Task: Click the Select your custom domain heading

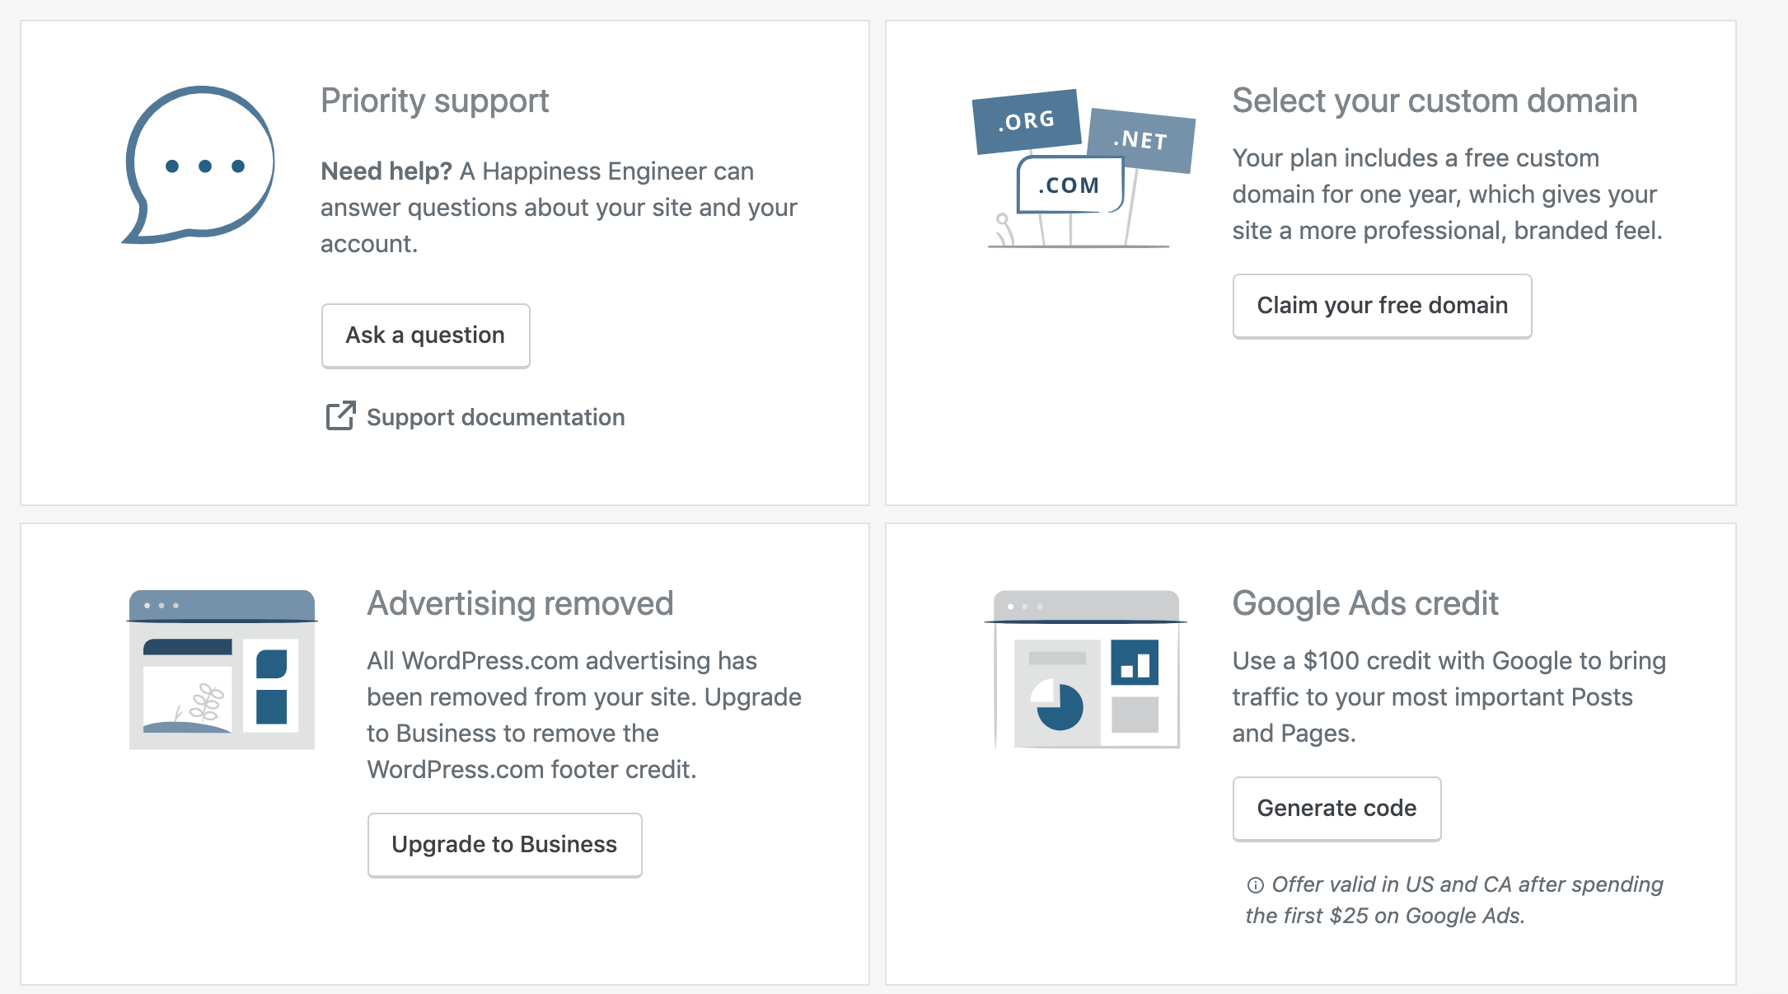Action: click(x=1435, y=101)
